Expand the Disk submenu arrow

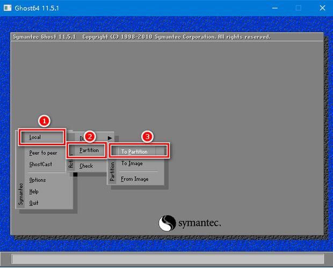[x=110, y=138]
